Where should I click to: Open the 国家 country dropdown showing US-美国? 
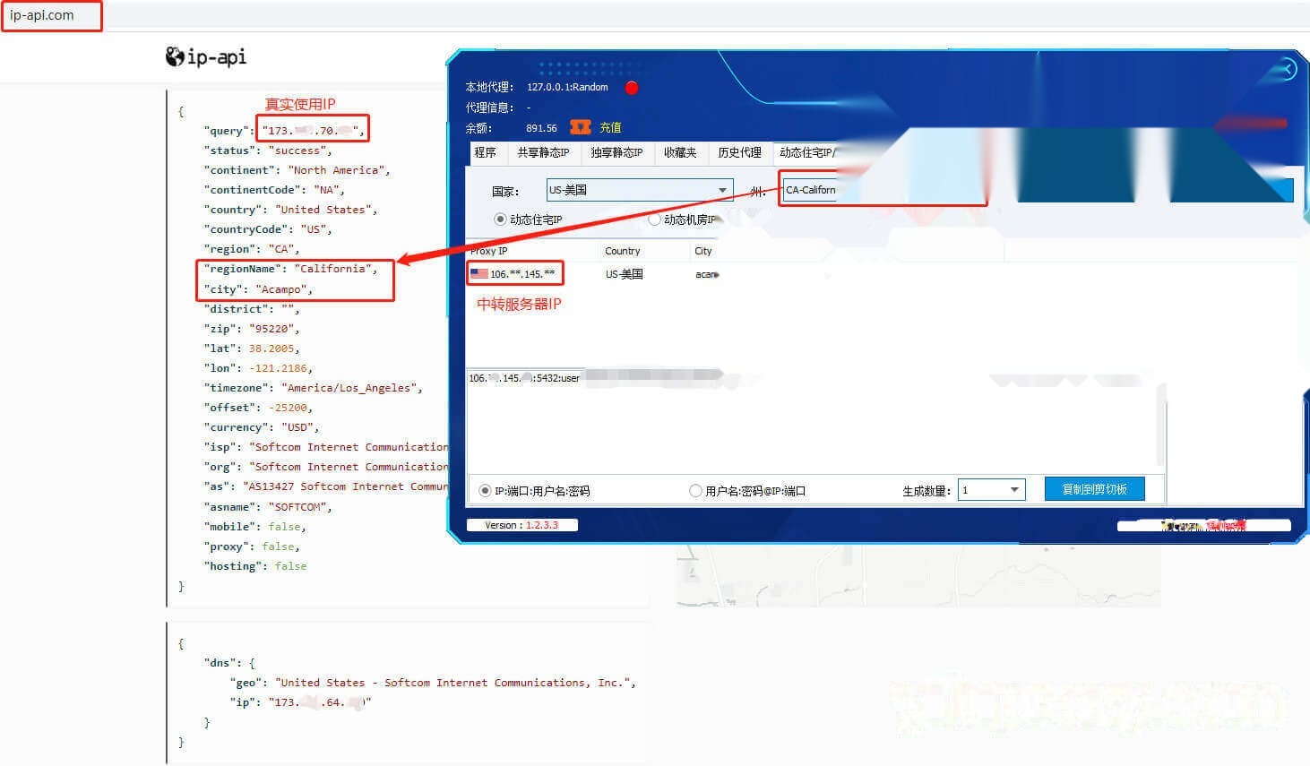coord(640,190)
